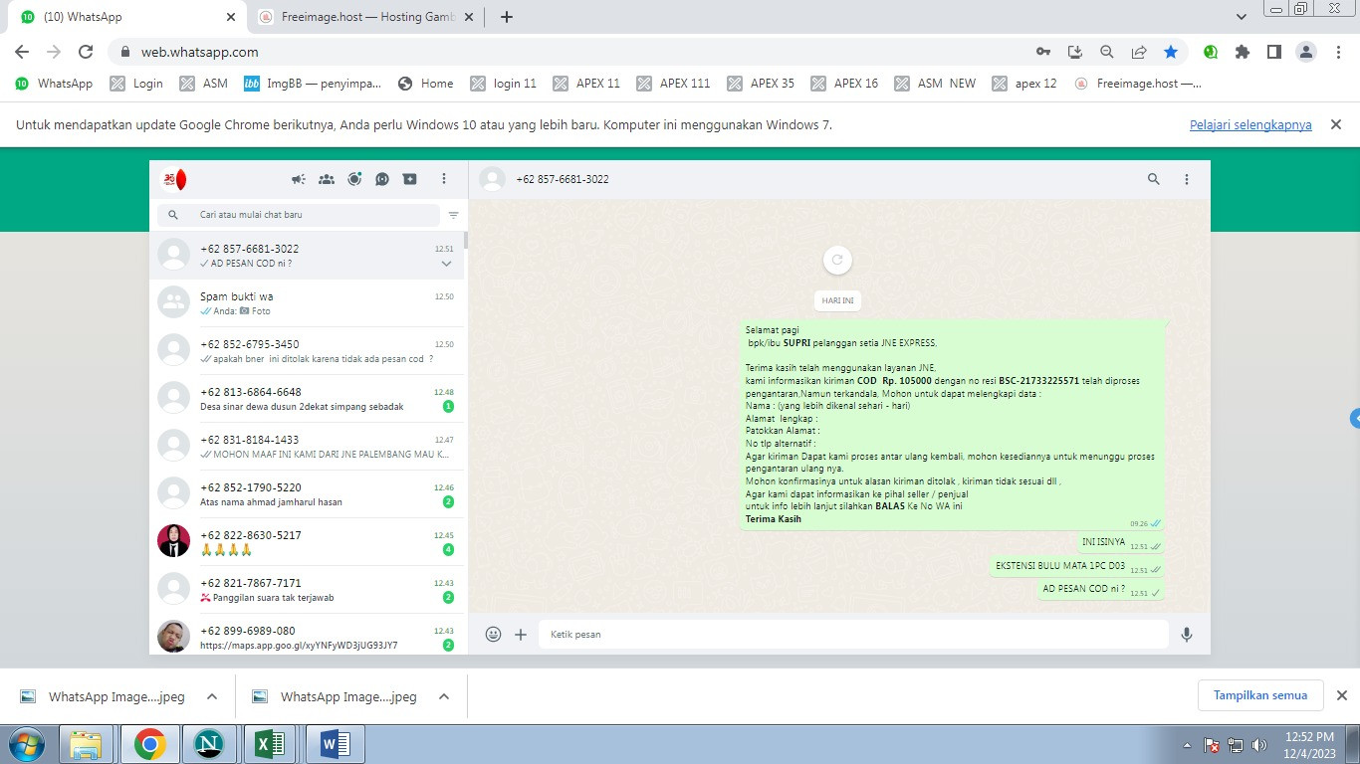Open the emoji picker in the message bar
1360x764 pixels.
493,634
